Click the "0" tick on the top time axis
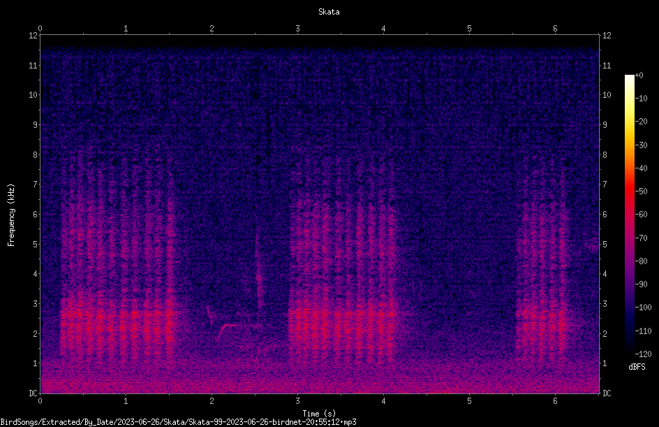Screen dimensions: 659x427 tap(40, 29)
